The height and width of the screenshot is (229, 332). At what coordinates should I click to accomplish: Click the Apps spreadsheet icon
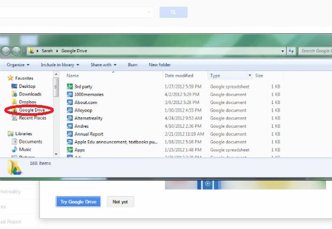click(x=70, y=150)
